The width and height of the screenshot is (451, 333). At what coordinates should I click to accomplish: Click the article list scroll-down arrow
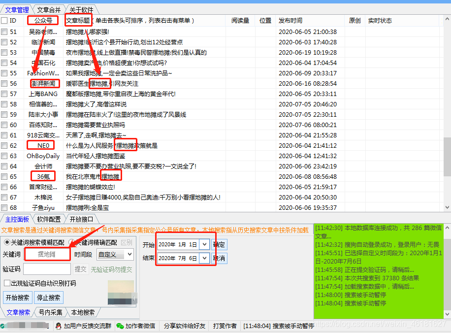[x=447, y=207]
